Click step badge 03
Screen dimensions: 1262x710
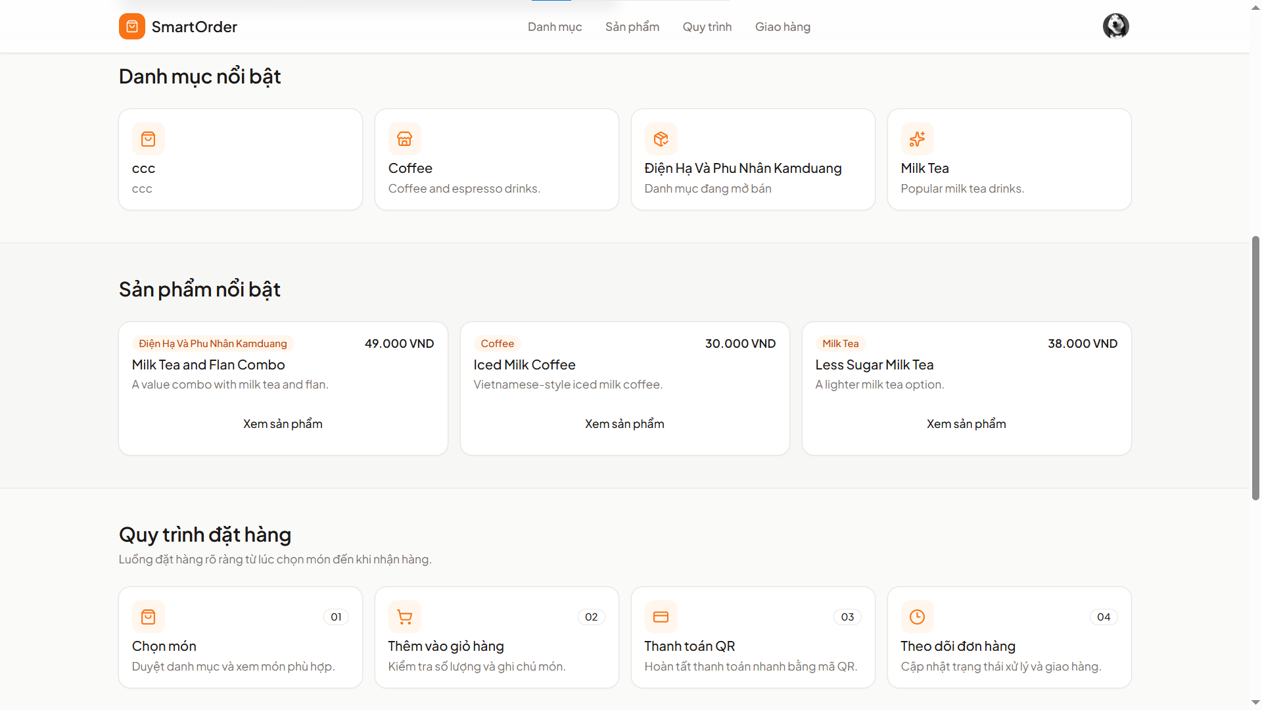point(847,617)
